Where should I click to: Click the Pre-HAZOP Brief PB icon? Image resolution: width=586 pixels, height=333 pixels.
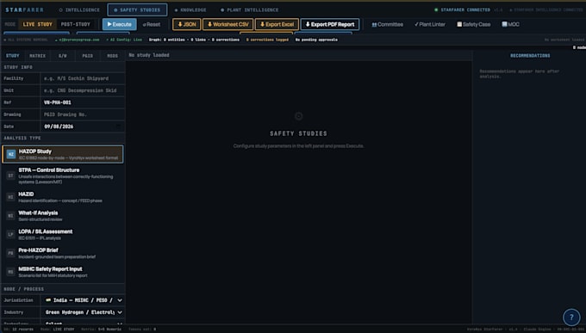[x=11, y=253]
